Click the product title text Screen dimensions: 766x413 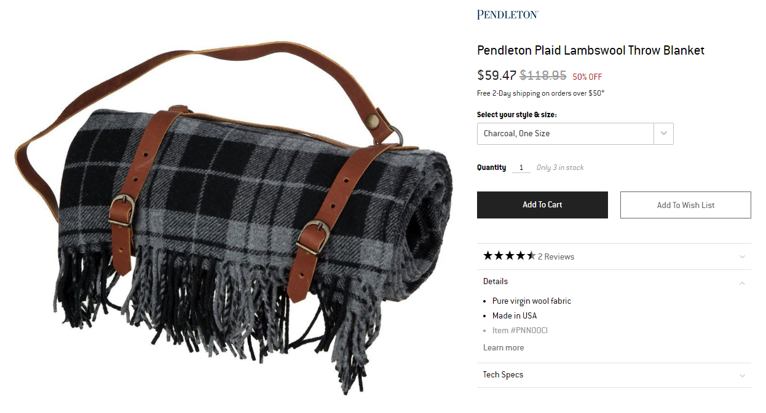[x=591, y=50]
